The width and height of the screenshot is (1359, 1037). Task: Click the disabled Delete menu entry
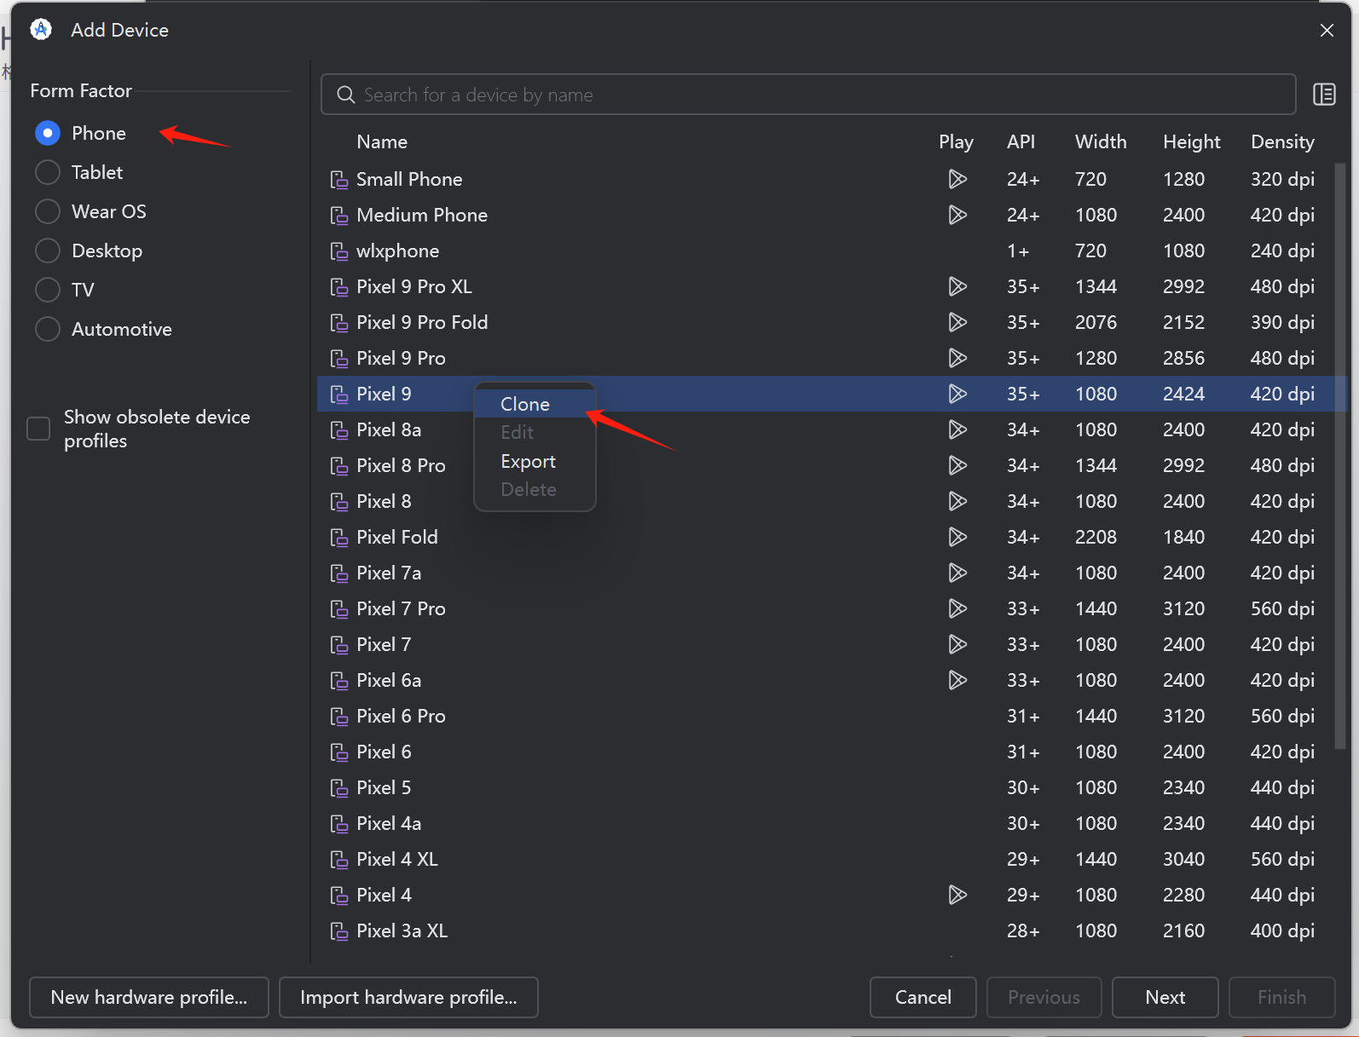535,489
